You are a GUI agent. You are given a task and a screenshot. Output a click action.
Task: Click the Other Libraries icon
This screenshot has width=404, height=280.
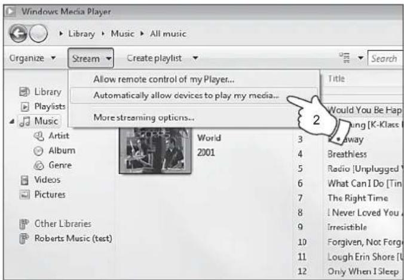(24, 224)
